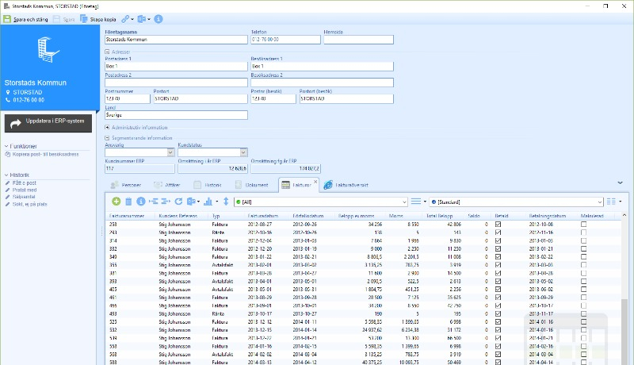This screenshot has height=365, width=634.
Task: Add new invoice with green plus
Action: coord(116,202)
